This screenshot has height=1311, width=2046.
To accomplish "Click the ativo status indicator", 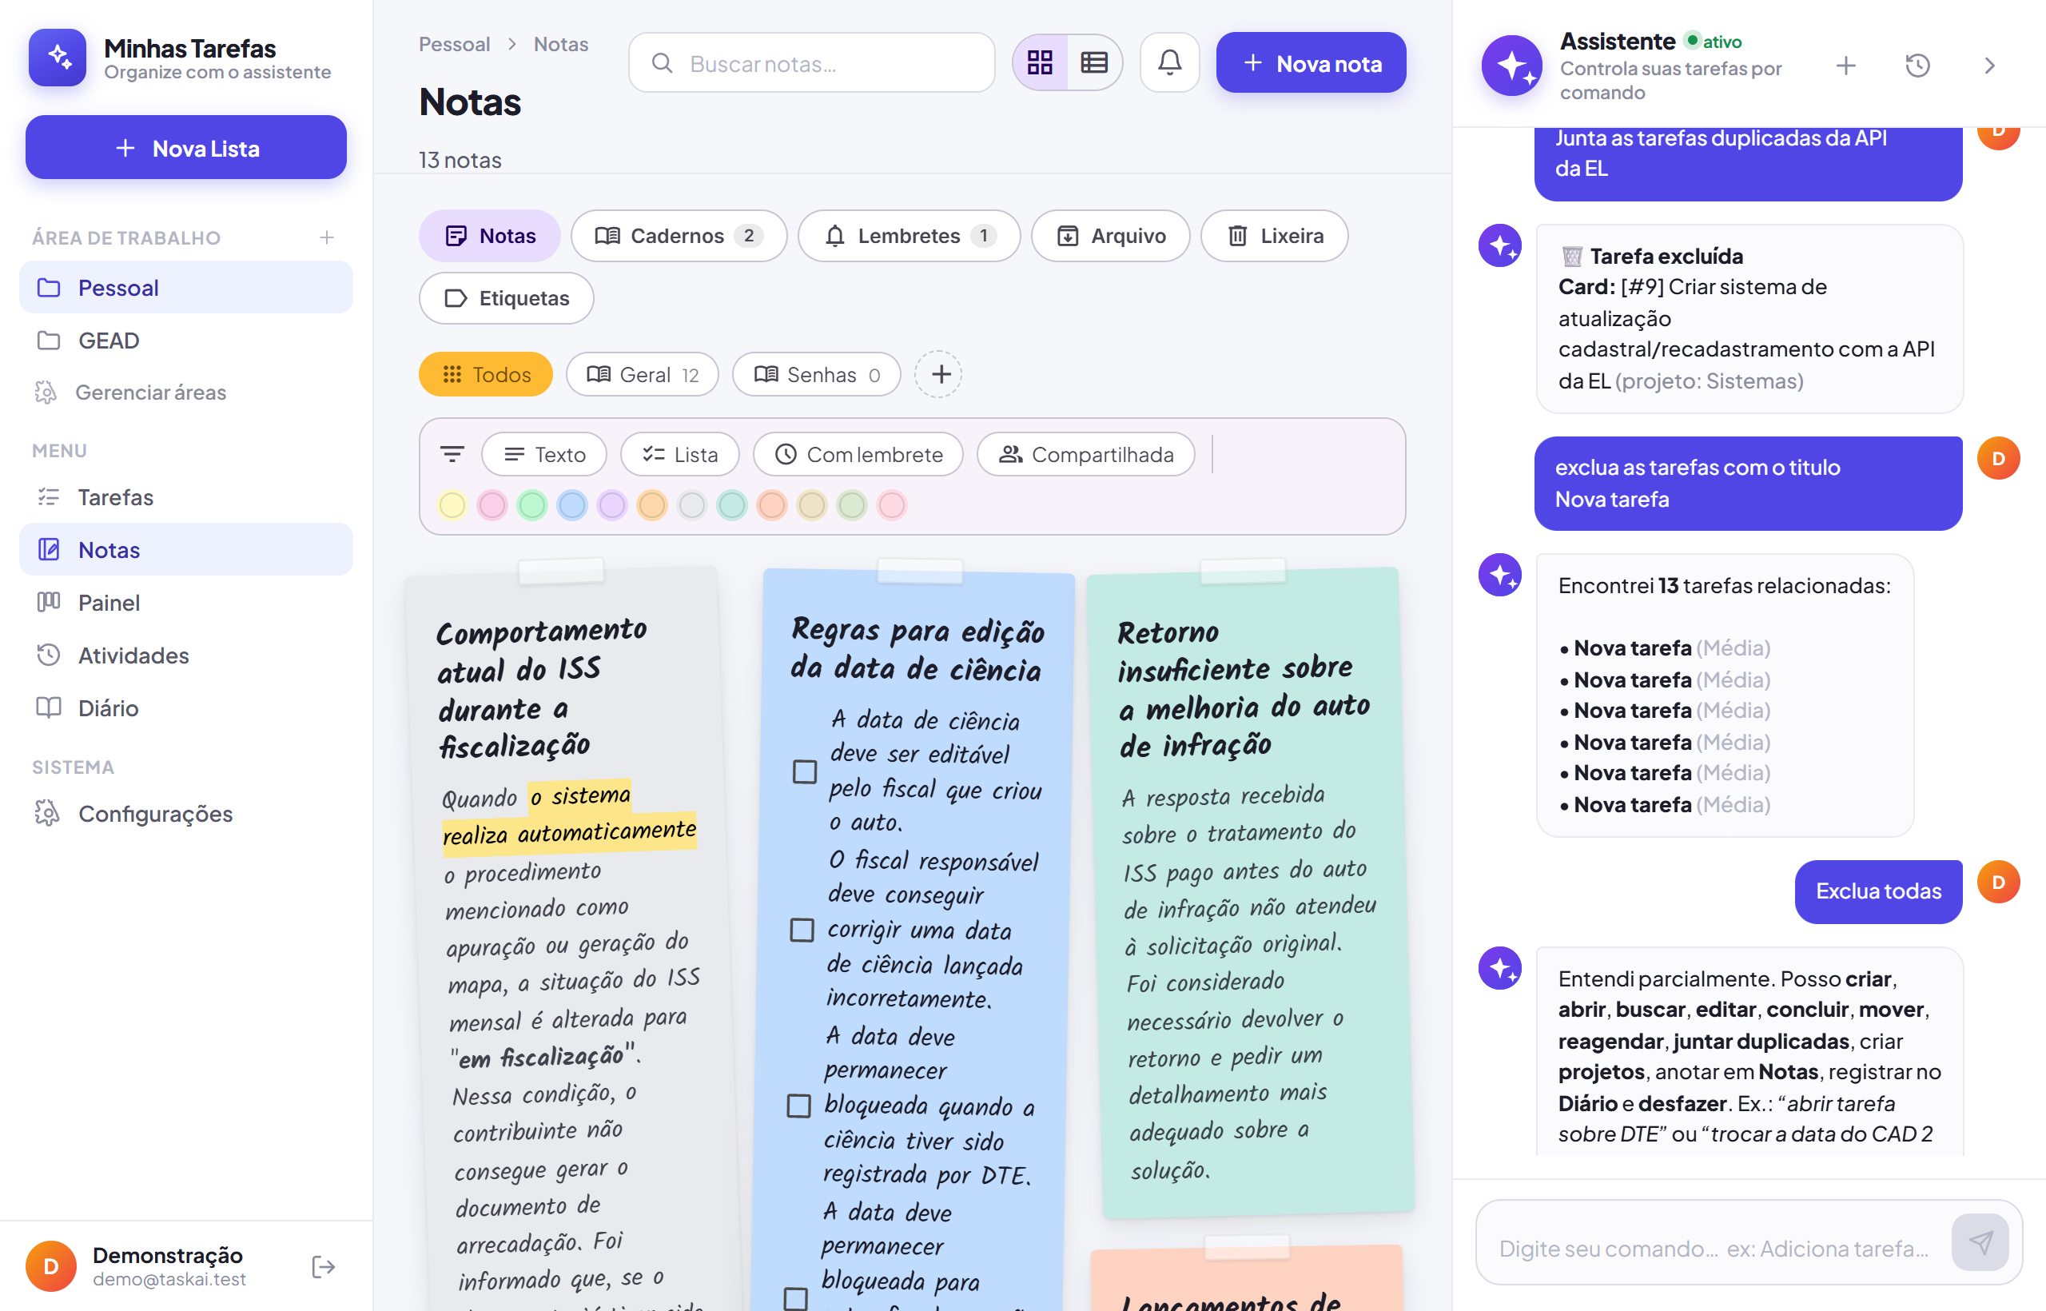I will click(x=1714, y=41).
